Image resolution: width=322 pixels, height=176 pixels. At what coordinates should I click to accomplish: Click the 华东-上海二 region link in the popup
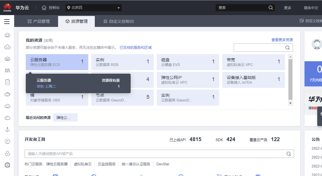46,86
